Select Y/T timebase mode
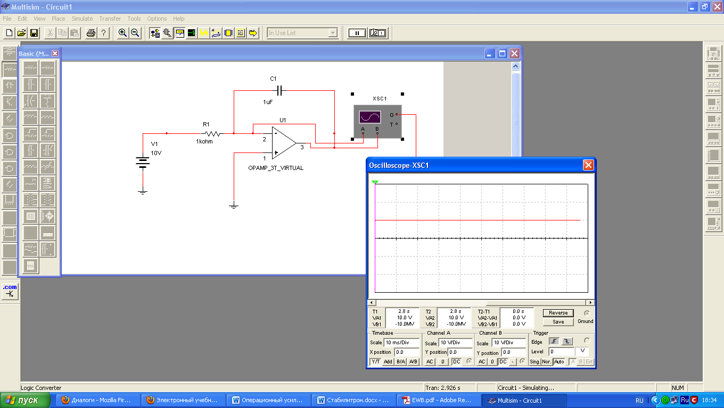 [376, 362]
